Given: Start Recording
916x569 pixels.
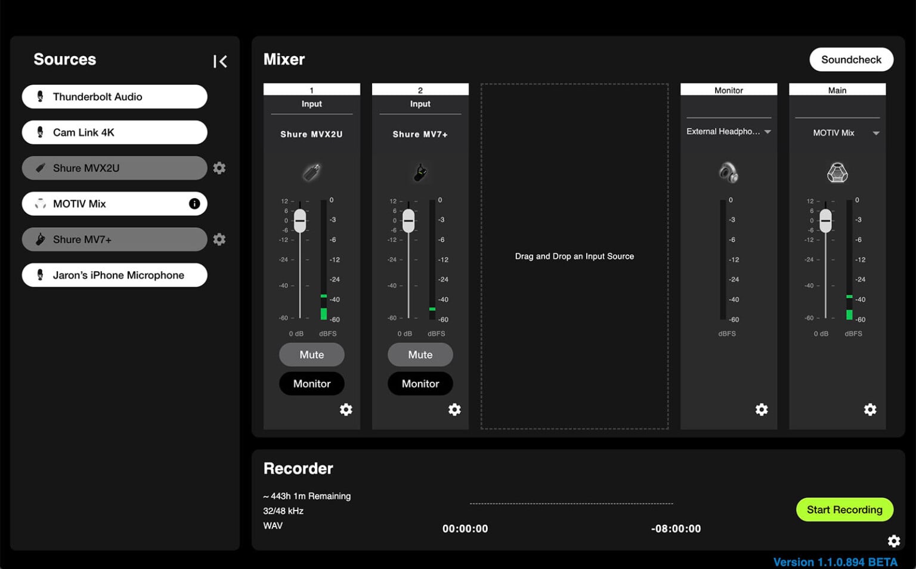Looking at the screenshot, I should pos(844,509).
